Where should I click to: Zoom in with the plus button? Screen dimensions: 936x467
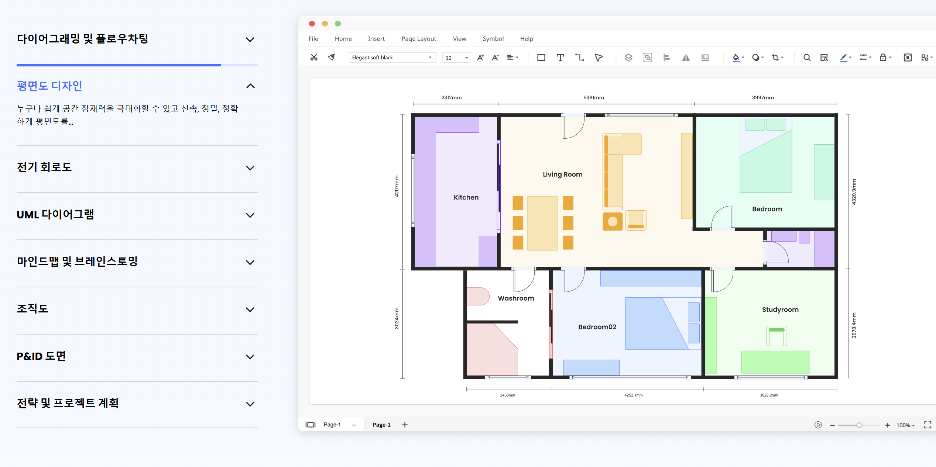[888, 425]
